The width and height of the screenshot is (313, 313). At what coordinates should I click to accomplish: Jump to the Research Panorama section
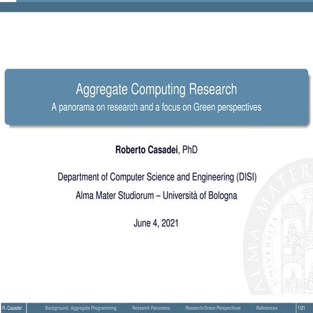[151, 308]
